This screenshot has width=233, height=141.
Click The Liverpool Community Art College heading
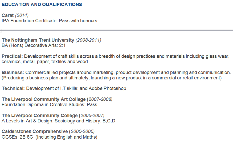(44, 99)
